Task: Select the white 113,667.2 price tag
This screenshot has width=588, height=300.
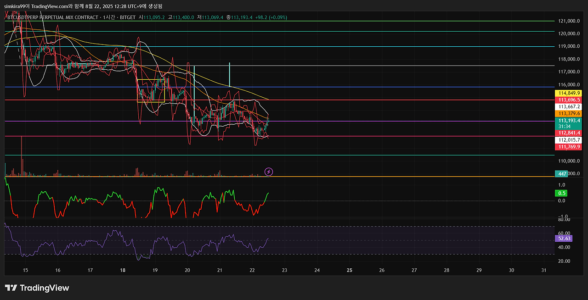Action: (x=569, y=106)
